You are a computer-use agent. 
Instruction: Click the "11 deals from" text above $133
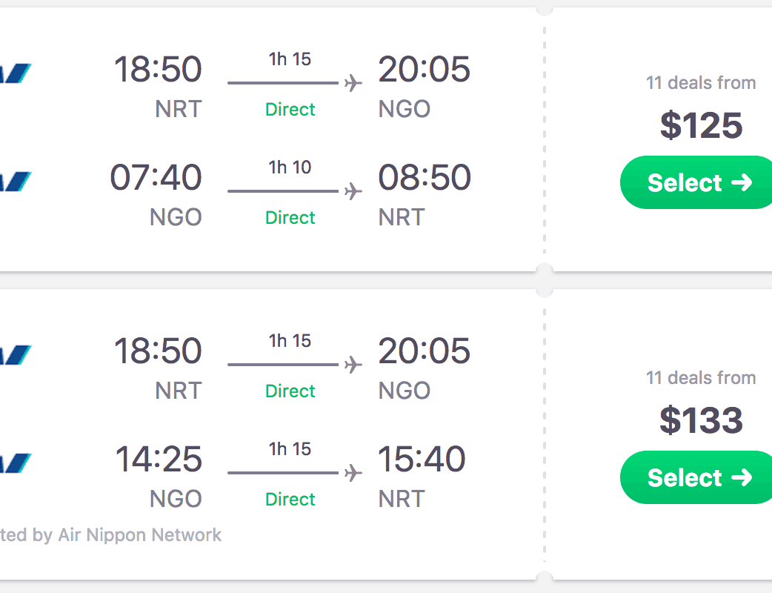click(701, 378)
